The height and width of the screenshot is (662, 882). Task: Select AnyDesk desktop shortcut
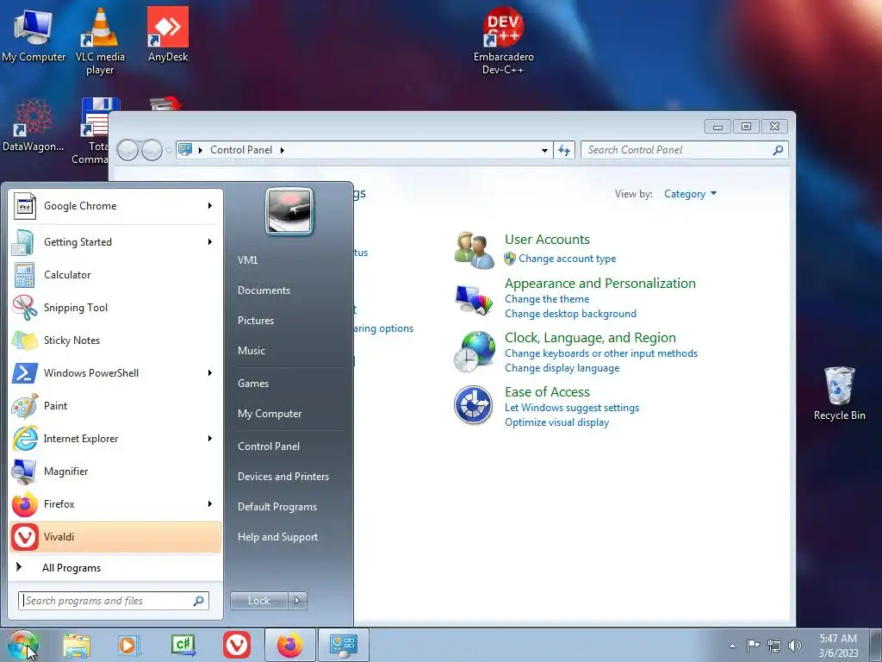168,34
